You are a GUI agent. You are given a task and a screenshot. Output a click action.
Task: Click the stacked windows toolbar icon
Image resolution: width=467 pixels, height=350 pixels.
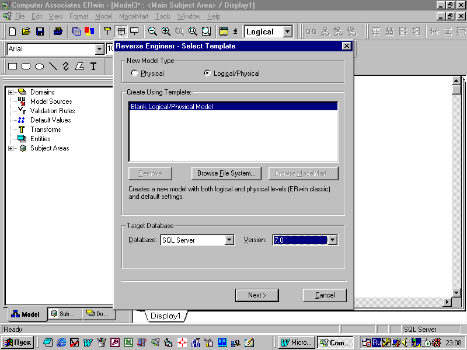76,32
